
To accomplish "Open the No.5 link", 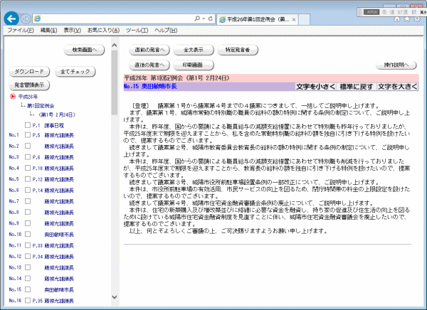I will click(14, 179).
